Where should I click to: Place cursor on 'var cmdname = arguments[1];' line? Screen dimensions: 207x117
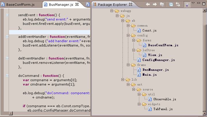point(49,84)
